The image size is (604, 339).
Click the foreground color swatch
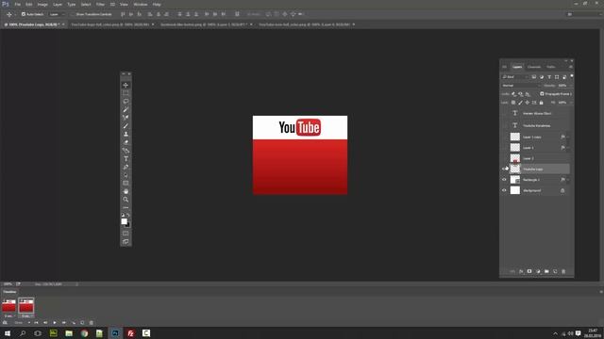point(124,221)
